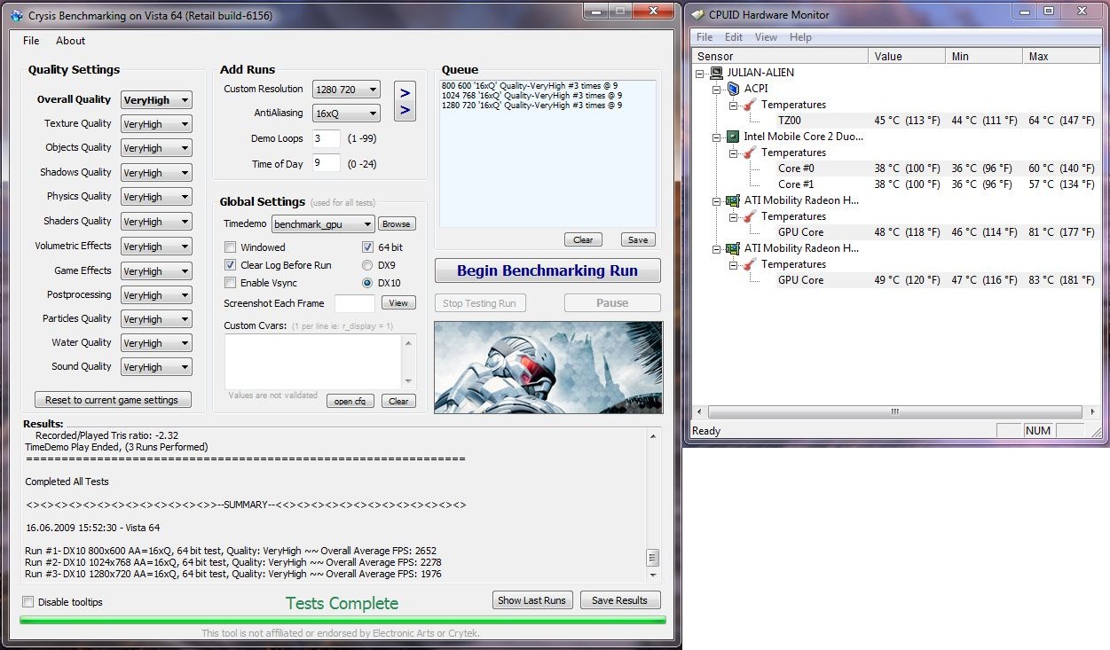
Task: Click the Screenshot Each Frame input field
Action: [x=354, y=303]
